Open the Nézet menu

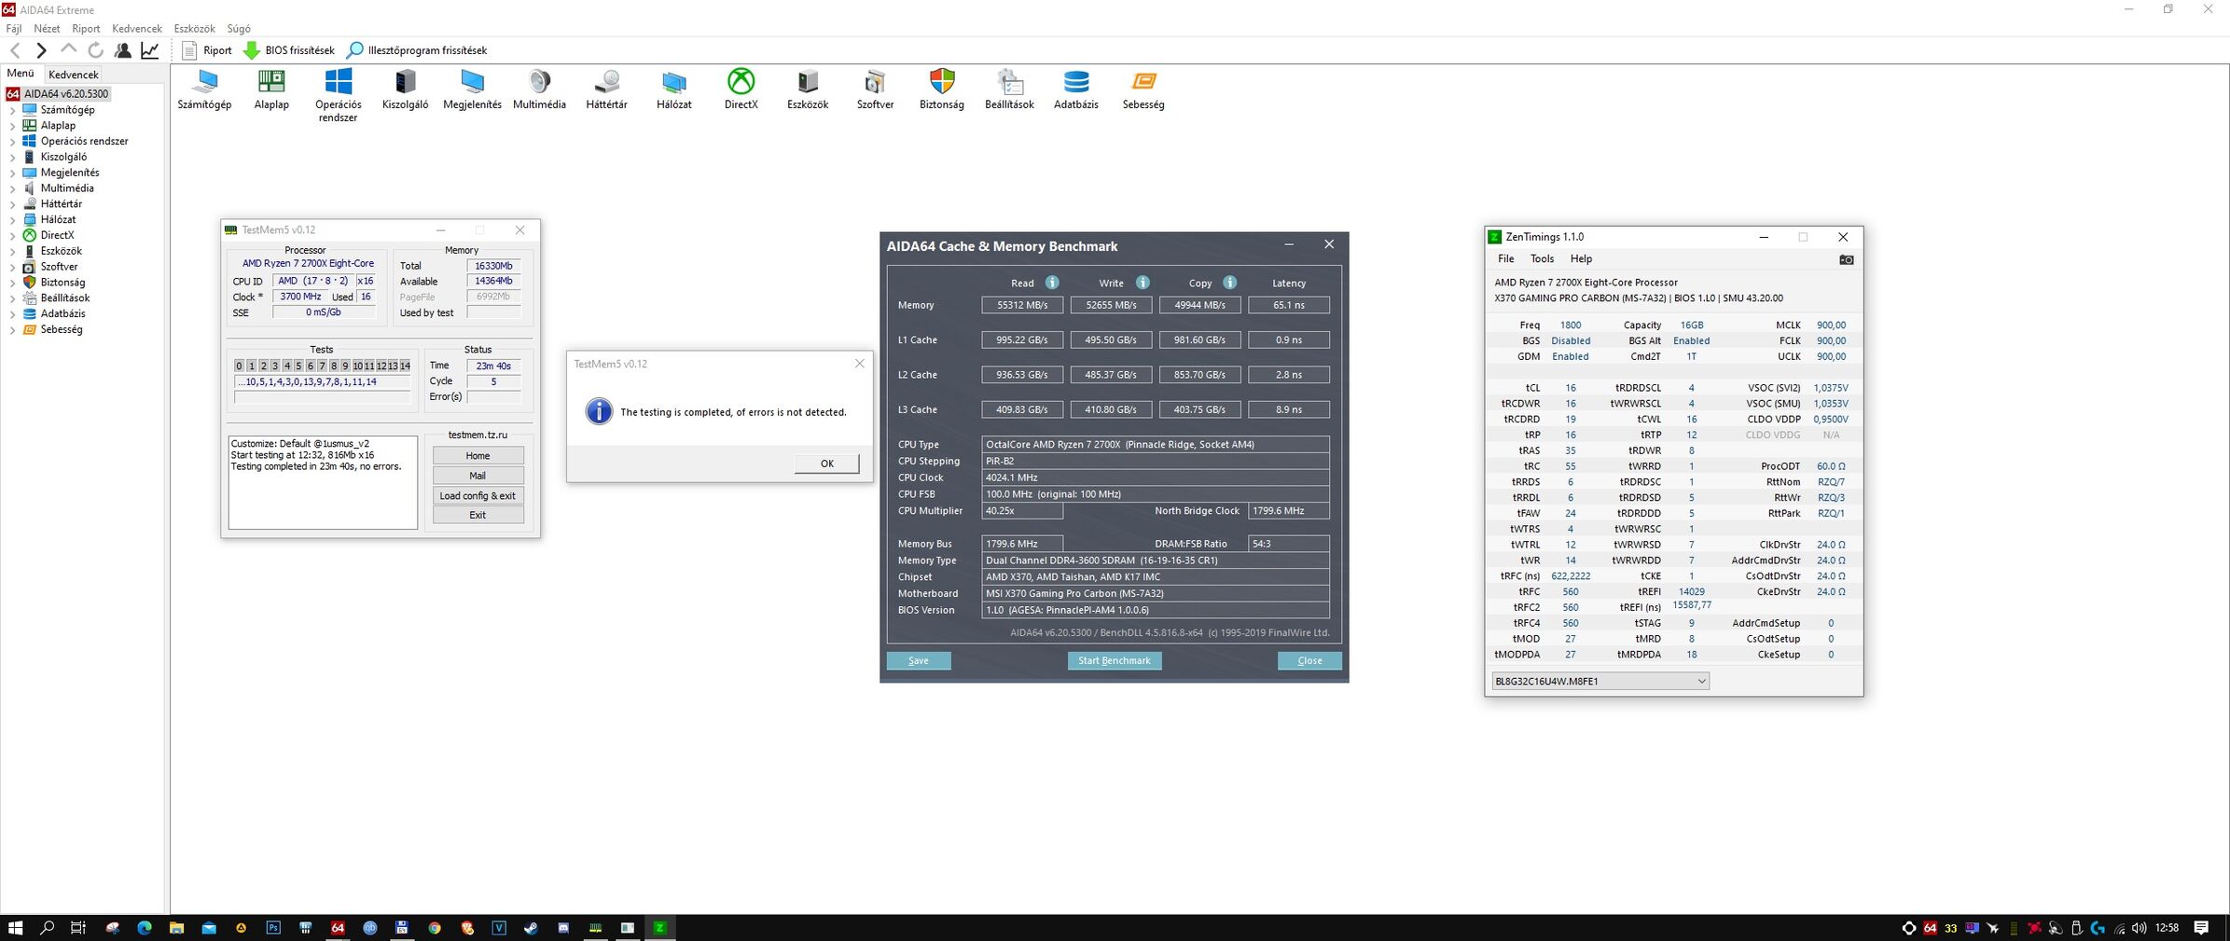pyautogui.click(x=47, y=29)
